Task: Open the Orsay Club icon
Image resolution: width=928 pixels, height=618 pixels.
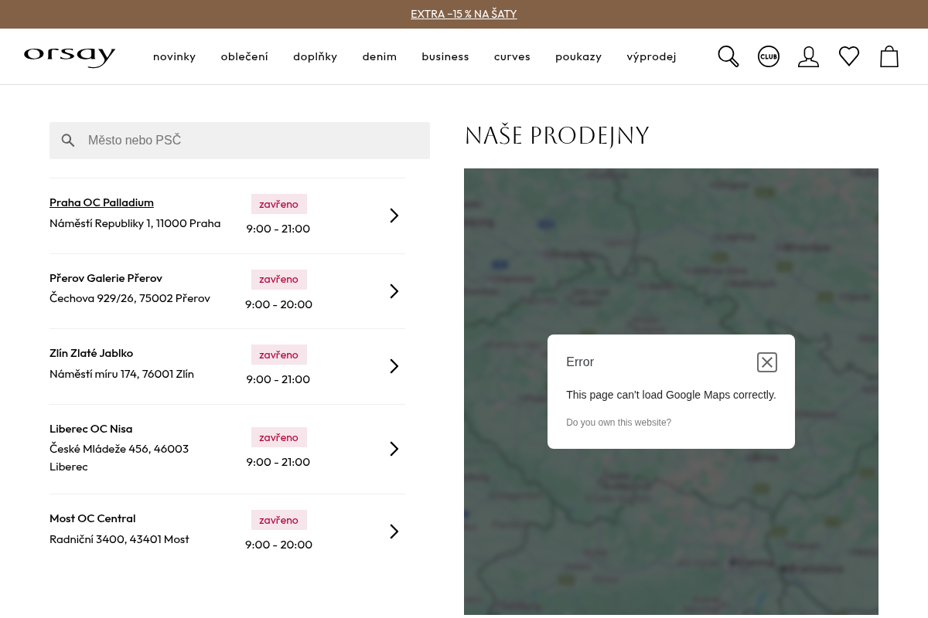Action: tap(769, 56)
